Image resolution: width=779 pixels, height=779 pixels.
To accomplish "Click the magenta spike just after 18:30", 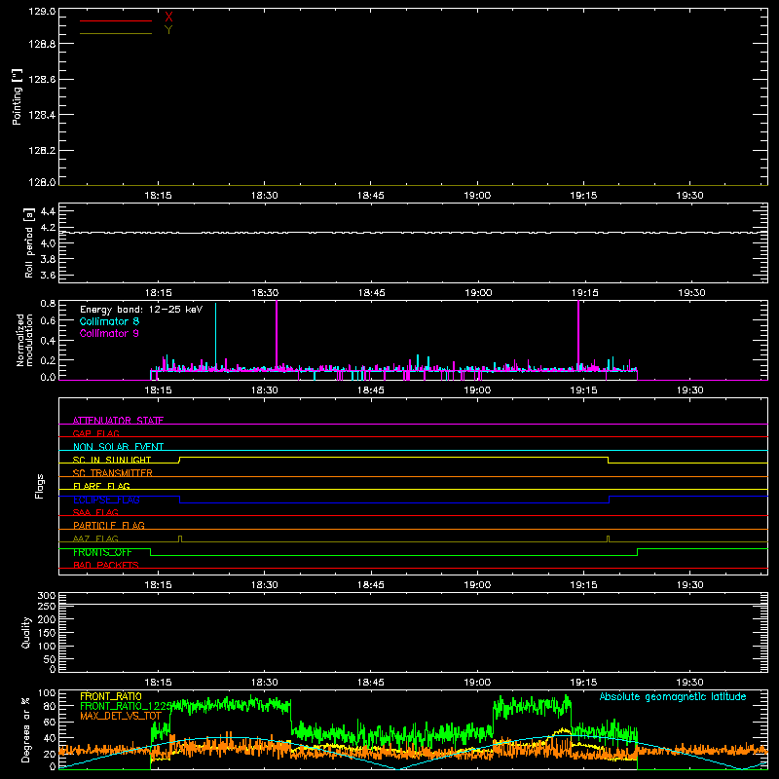I will (277, 335).
